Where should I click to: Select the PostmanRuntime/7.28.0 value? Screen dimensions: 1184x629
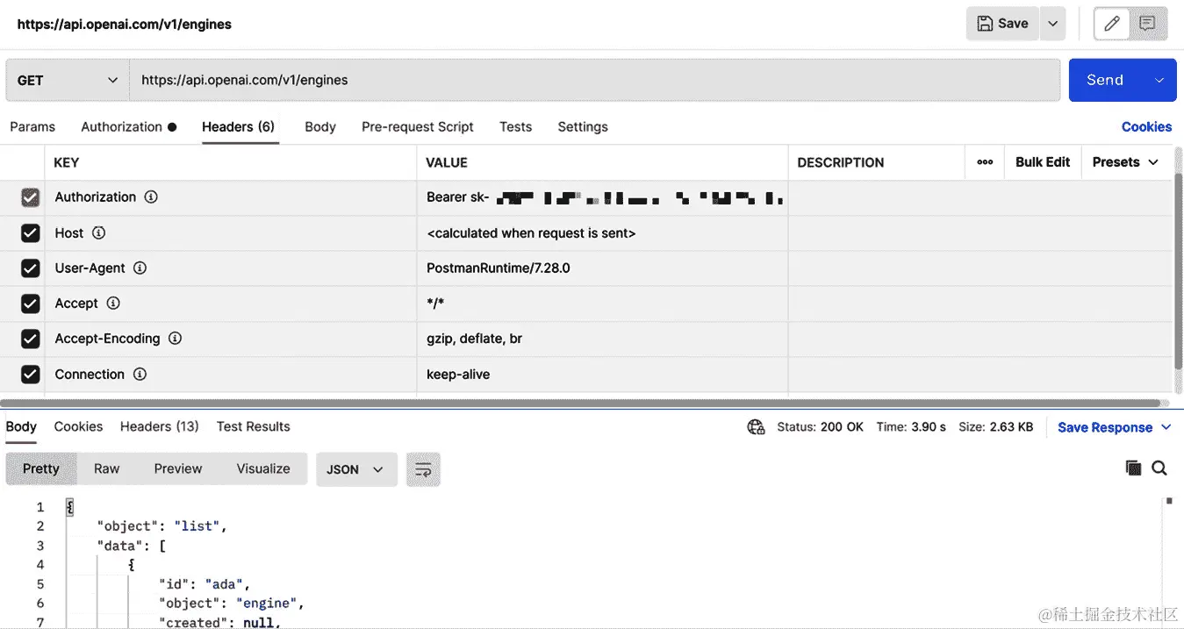click(x=498, y=268)
